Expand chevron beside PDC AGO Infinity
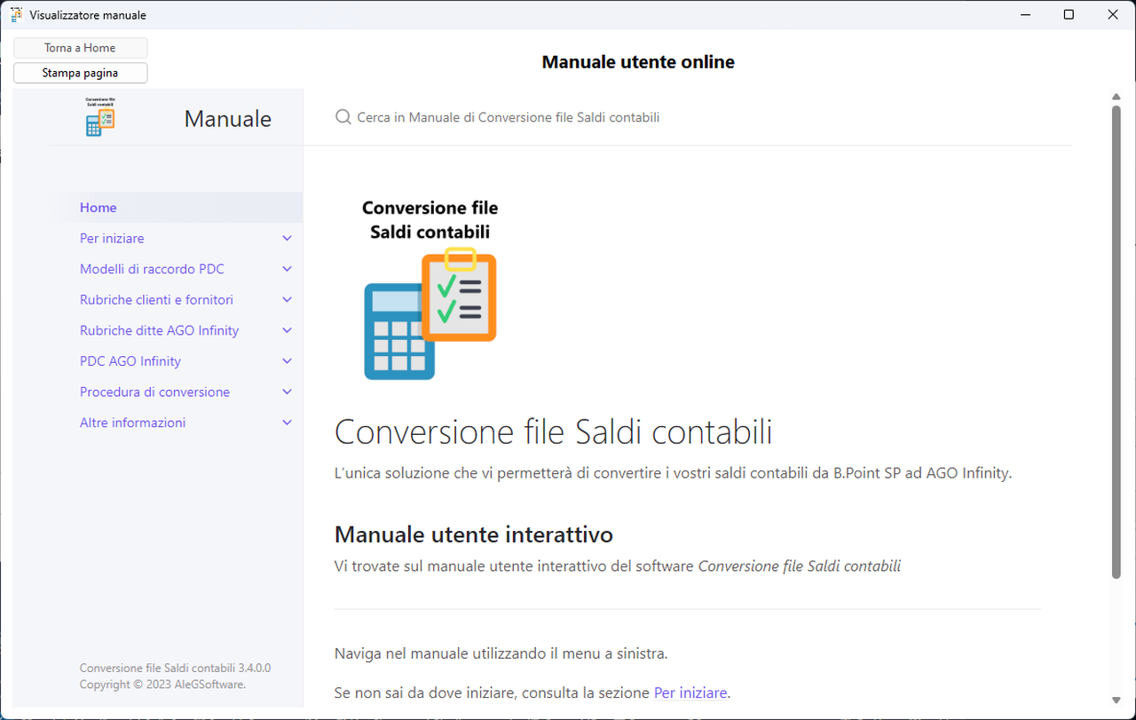This screenshot has width=1136, height=720. click(x=287, y=361)
